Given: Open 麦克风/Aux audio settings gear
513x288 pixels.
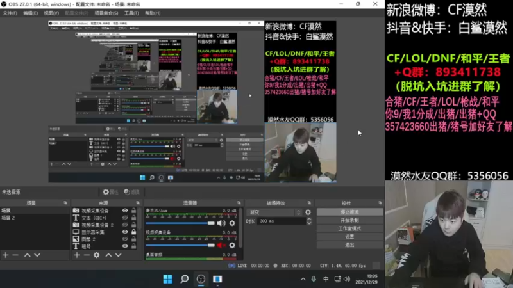Looking at the screenshot, I should pos(232,223).
